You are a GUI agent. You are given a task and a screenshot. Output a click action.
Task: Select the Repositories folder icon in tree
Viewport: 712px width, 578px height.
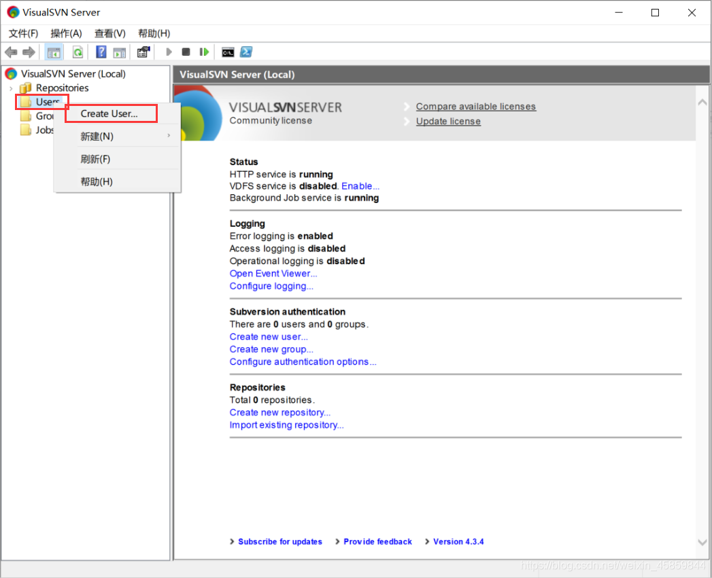25,88
